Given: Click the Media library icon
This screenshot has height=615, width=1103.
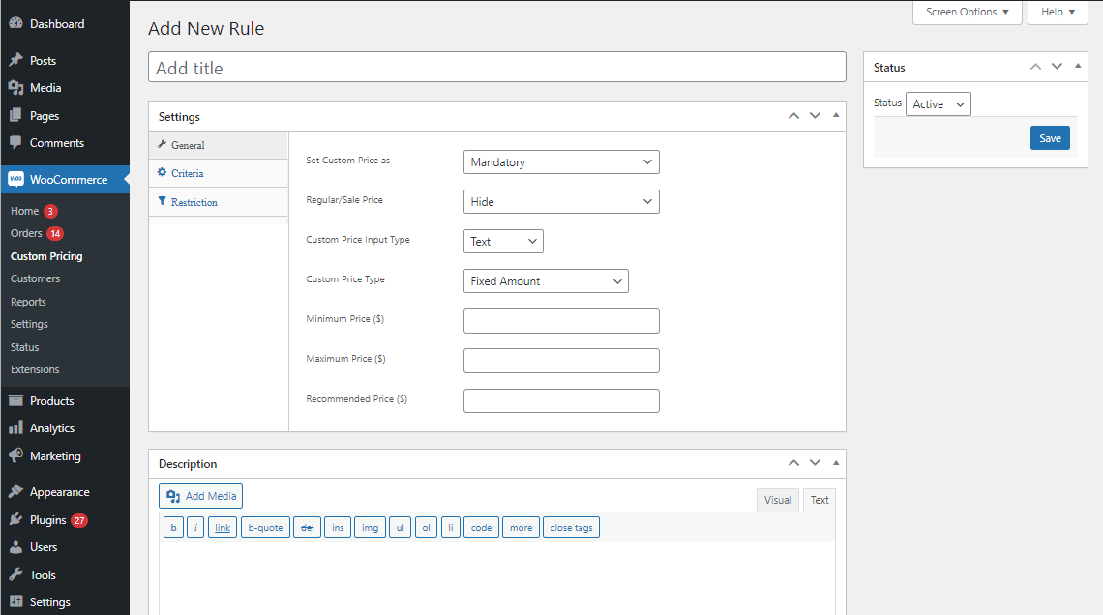Looking at the screenshot, I should pyautogui.click(x=15, y=88).
